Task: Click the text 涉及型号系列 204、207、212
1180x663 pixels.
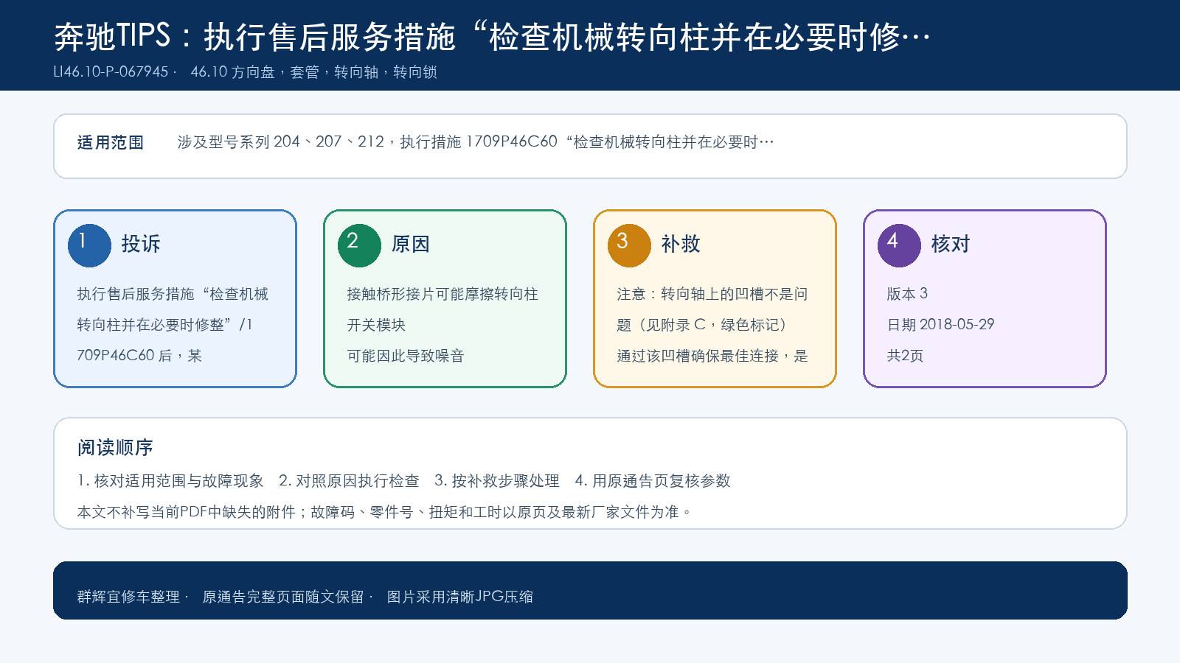Action: pyautogui.click(x=281, y=141)
